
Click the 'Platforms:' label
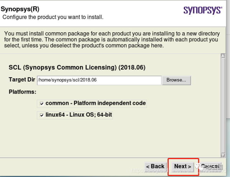[23, 92]
